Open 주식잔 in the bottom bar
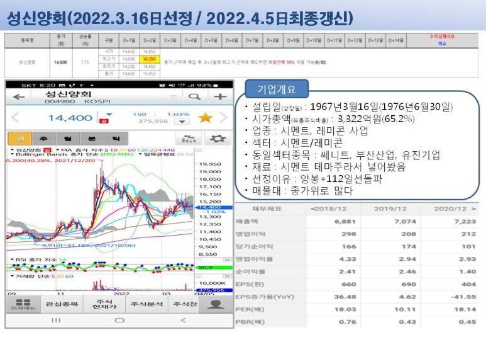Screen dimensions: 486x337 pos(185,304)
